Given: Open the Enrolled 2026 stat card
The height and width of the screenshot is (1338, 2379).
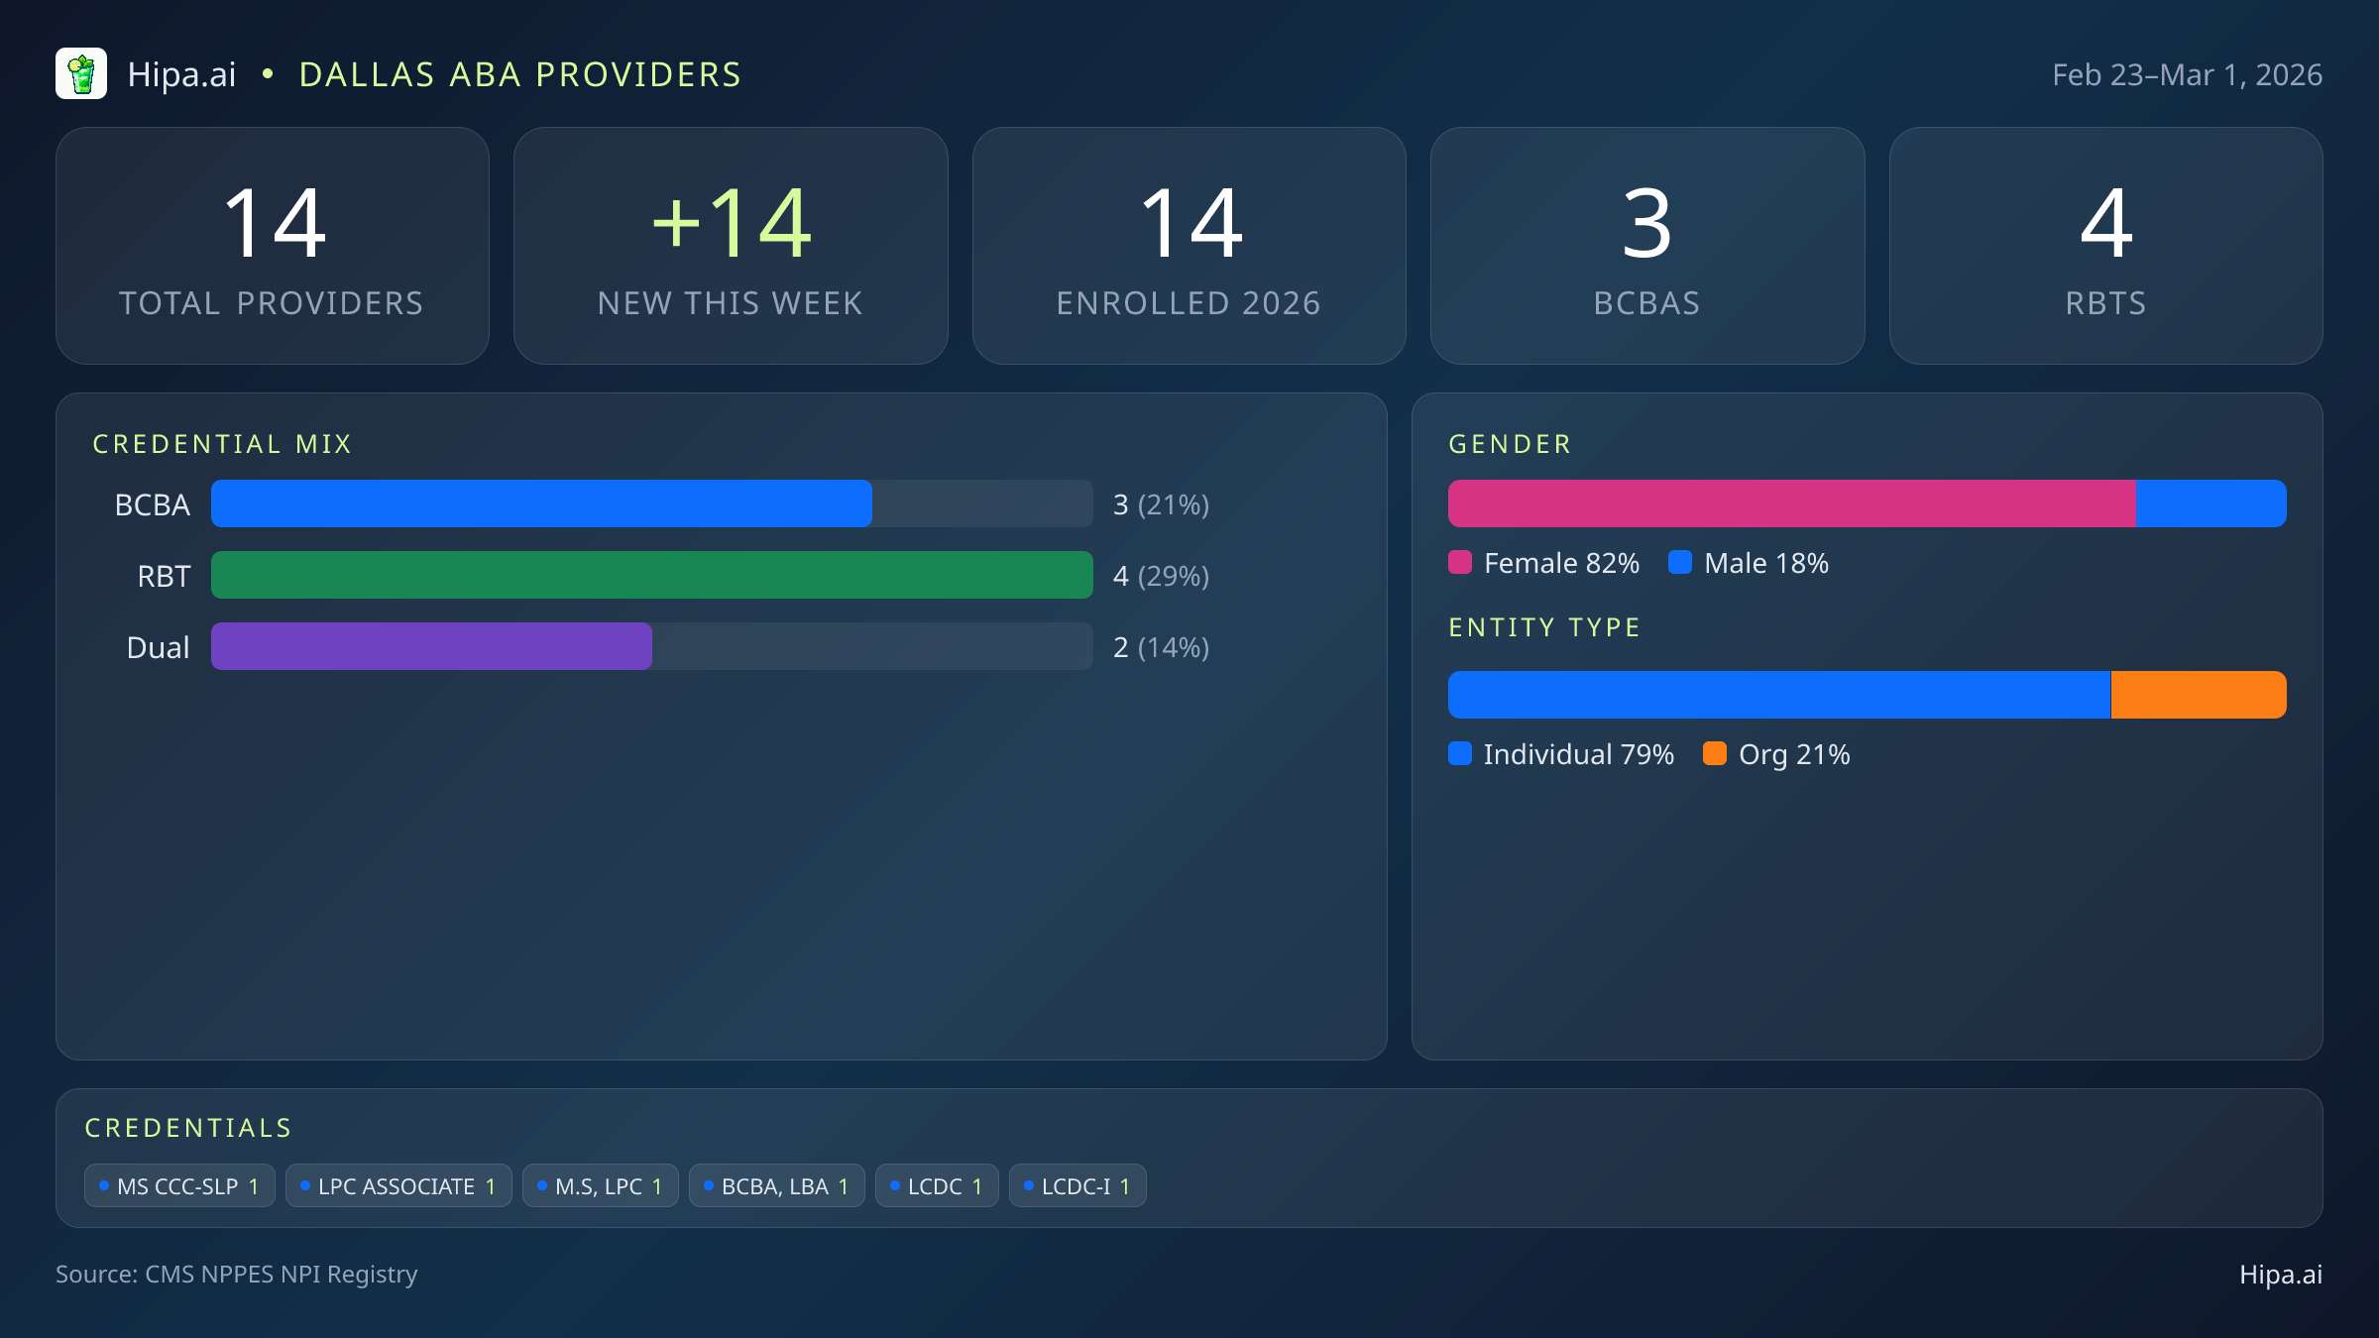Looking at the screenshot, I should tap(1189, 246).
